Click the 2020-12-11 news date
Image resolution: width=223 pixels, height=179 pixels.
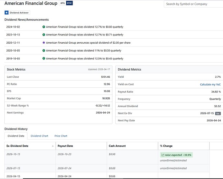click(13, 43)
